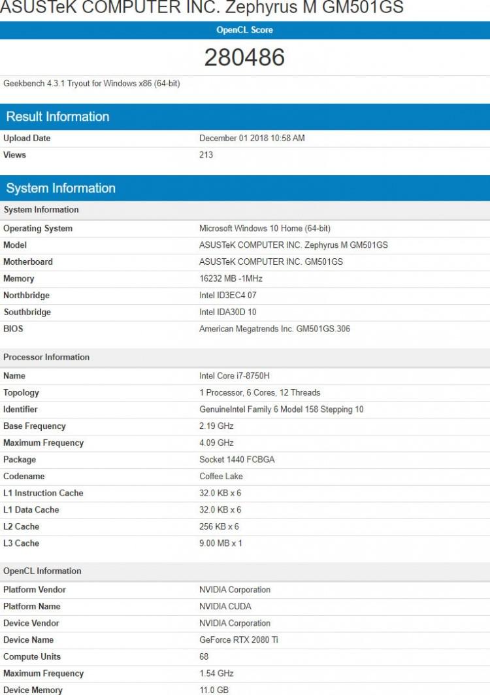Click the blue System Information section header
This screenshot has width=490, height=695.
pos(61,188)
